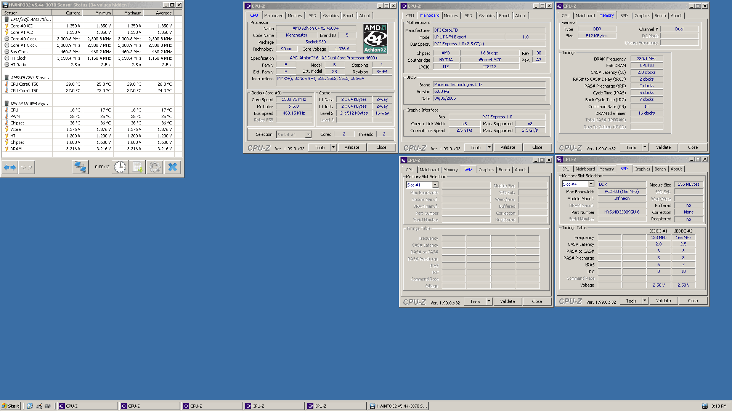Click the 2300.75 MHz Core Speed field
The height and width of the screenshot is (411, 732).
point(294,99)
